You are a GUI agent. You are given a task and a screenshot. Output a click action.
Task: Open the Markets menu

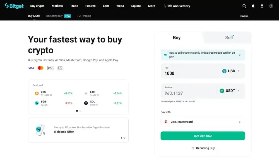(x=57, y=6)
